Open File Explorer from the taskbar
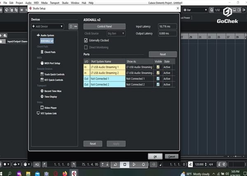The width and height of the screenshot is (247, 176). click(x=28, y=174)
